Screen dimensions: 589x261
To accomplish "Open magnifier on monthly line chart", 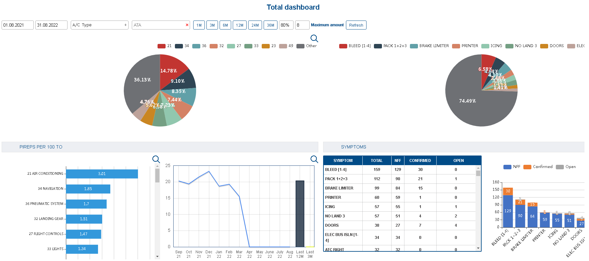I will 314,159.
